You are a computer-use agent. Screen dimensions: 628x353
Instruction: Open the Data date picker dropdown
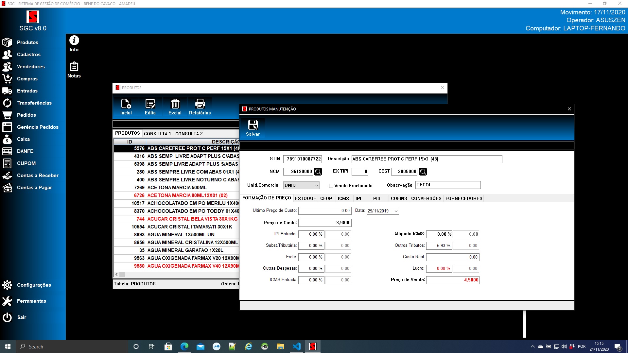[396, 211]
